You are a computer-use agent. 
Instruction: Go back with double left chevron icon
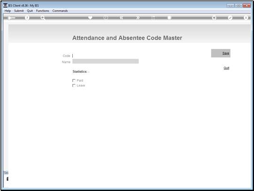[x=122, y=18]
